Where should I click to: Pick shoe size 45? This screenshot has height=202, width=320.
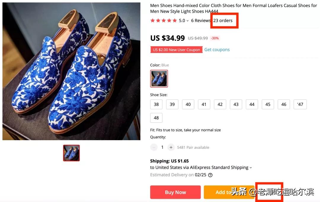click(268, 104)
